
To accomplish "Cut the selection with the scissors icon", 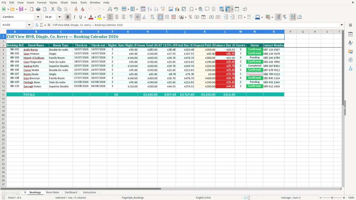I will [53, 9].
